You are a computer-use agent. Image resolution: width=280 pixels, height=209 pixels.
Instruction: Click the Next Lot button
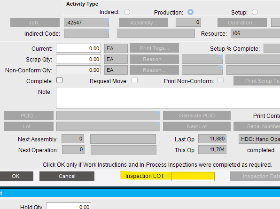click(x=197, y=126)
